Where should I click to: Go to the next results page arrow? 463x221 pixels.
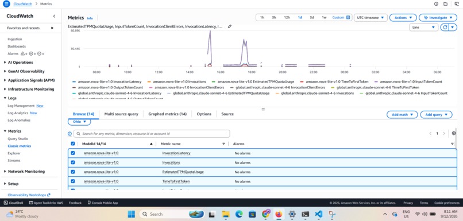click(444, 134)
